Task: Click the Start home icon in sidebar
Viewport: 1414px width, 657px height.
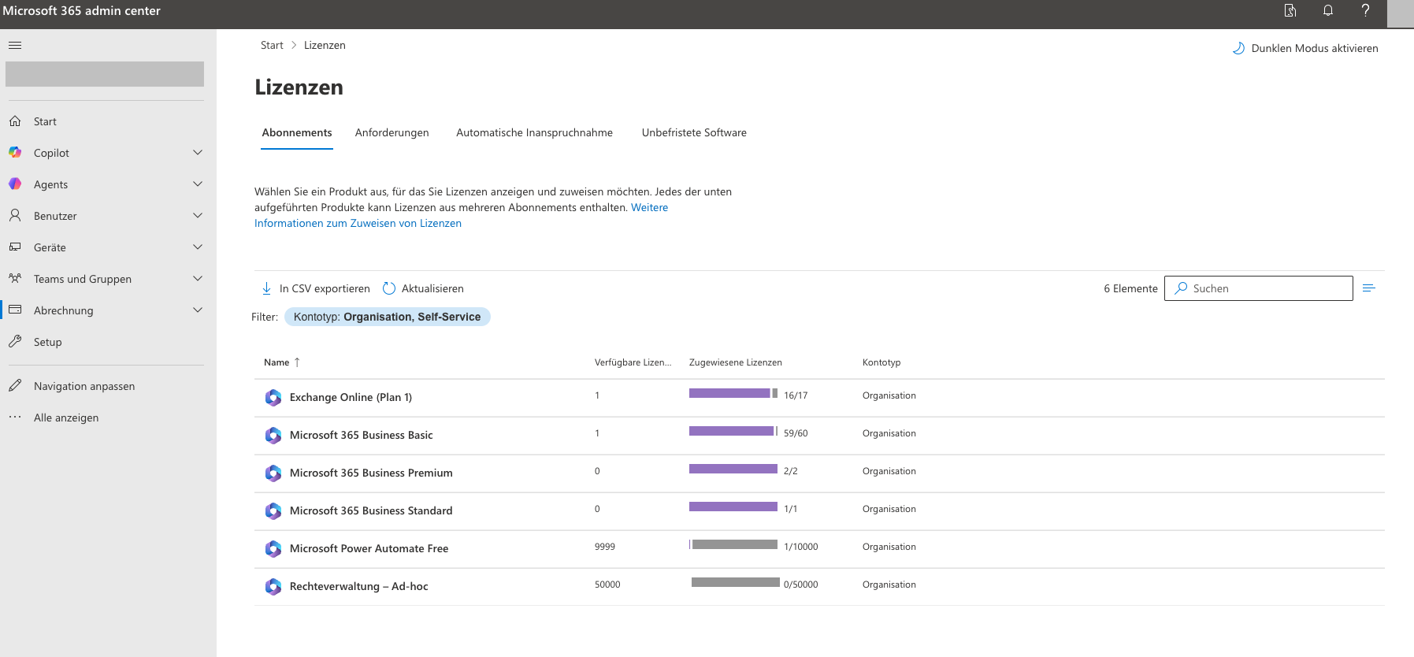Action: 15,121
